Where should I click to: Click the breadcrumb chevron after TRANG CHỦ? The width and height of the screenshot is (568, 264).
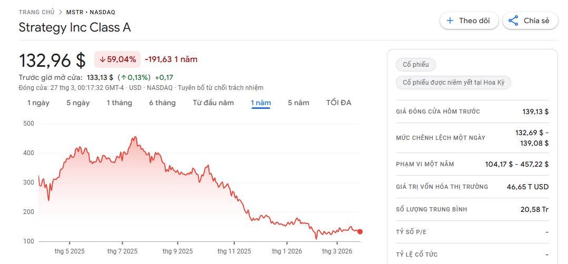pyautogui.click(x=61, y=12)
